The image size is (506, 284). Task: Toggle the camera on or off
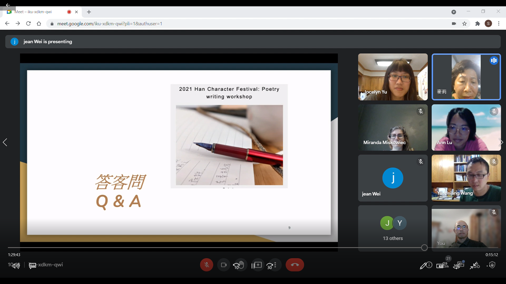[x=224, y=265]
